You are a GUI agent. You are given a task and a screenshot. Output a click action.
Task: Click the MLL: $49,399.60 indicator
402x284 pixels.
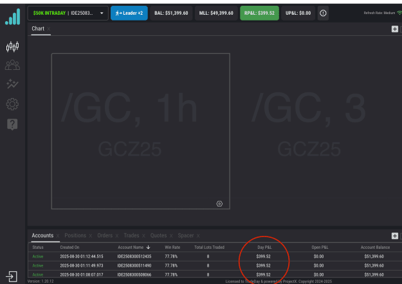[x=216, y=13]
